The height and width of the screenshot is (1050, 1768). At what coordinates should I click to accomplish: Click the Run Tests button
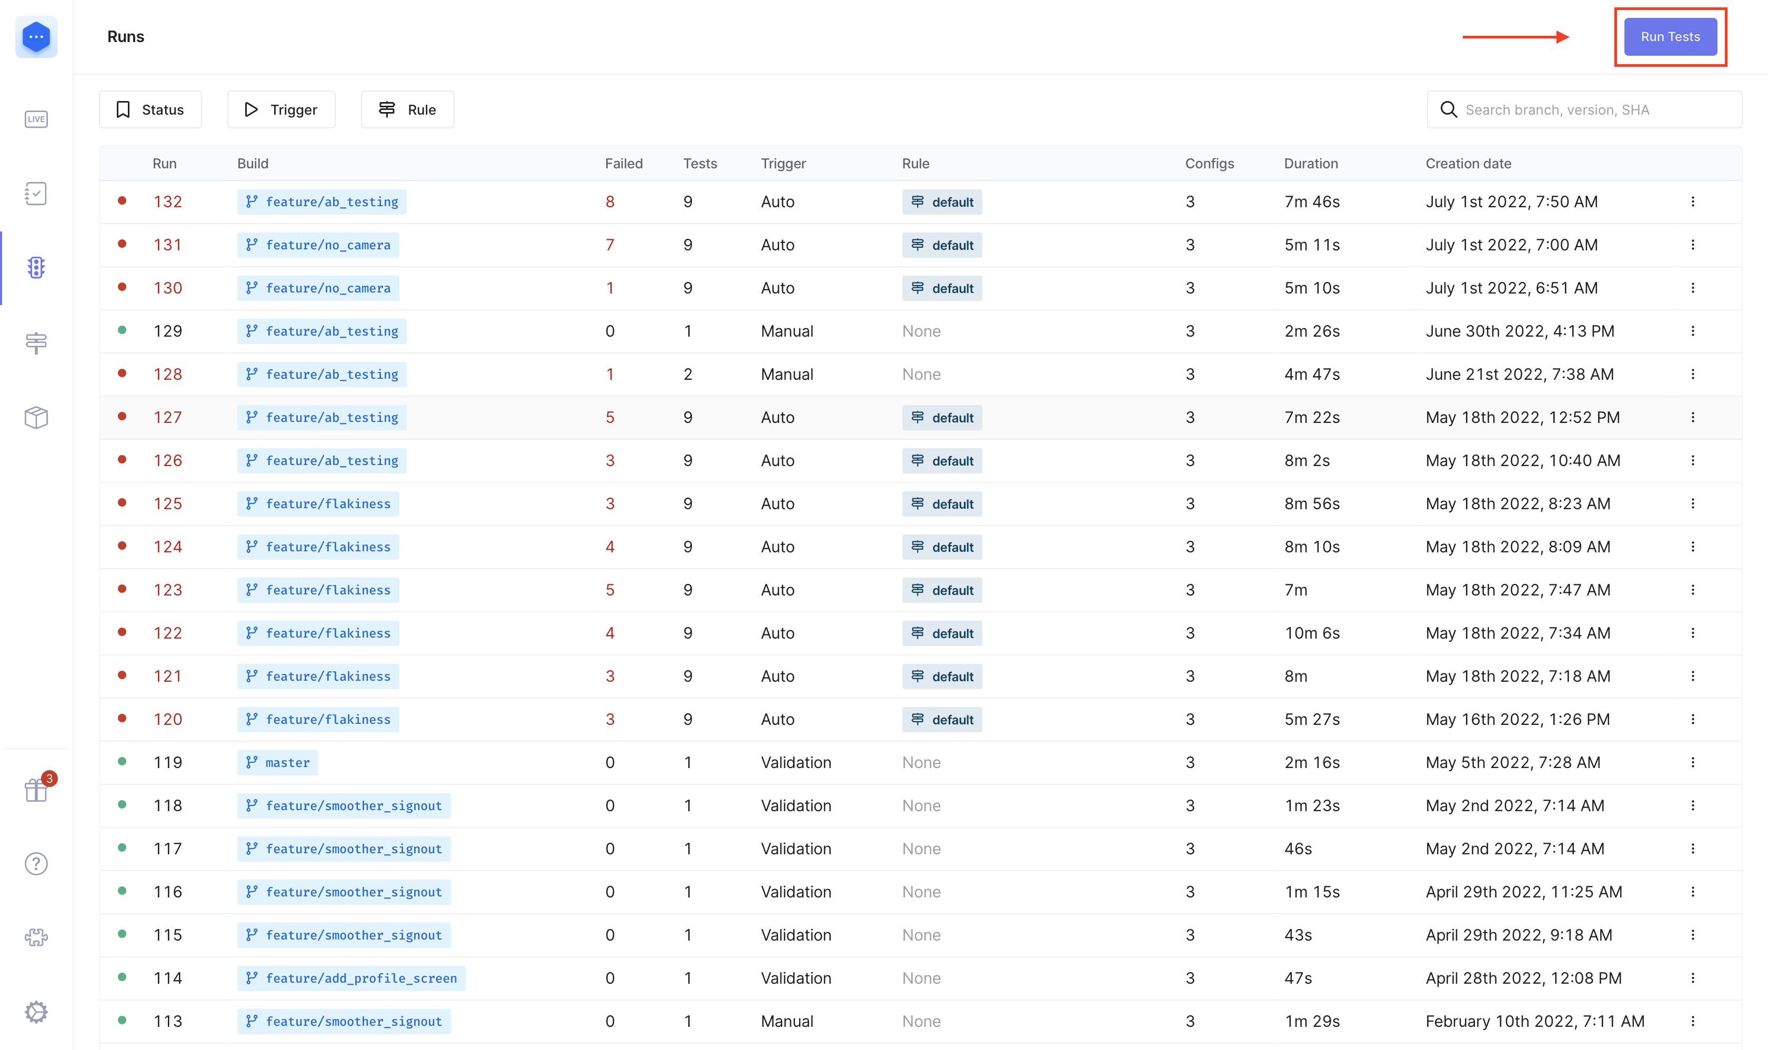[1670, 37]
